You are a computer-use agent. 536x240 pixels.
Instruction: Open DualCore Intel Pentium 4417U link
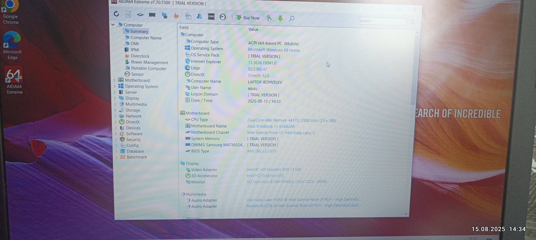click(x=292, y=121)
